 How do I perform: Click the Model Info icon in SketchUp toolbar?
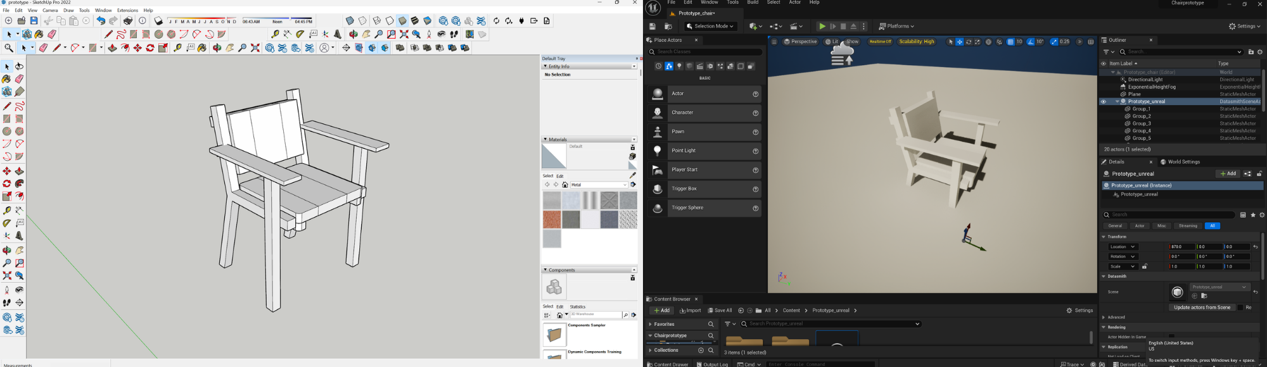tap(143, 21)
